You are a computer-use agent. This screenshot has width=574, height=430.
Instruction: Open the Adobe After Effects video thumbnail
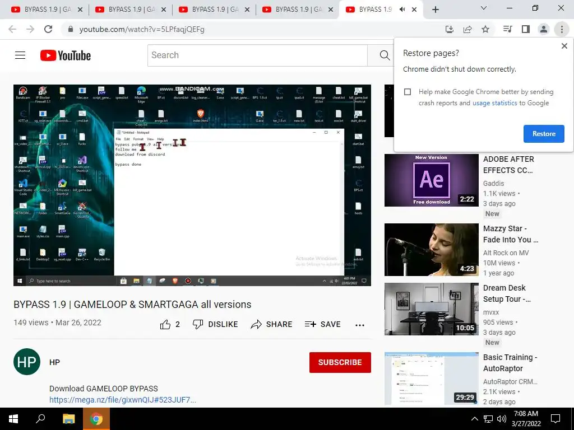[x=431, y=180]
